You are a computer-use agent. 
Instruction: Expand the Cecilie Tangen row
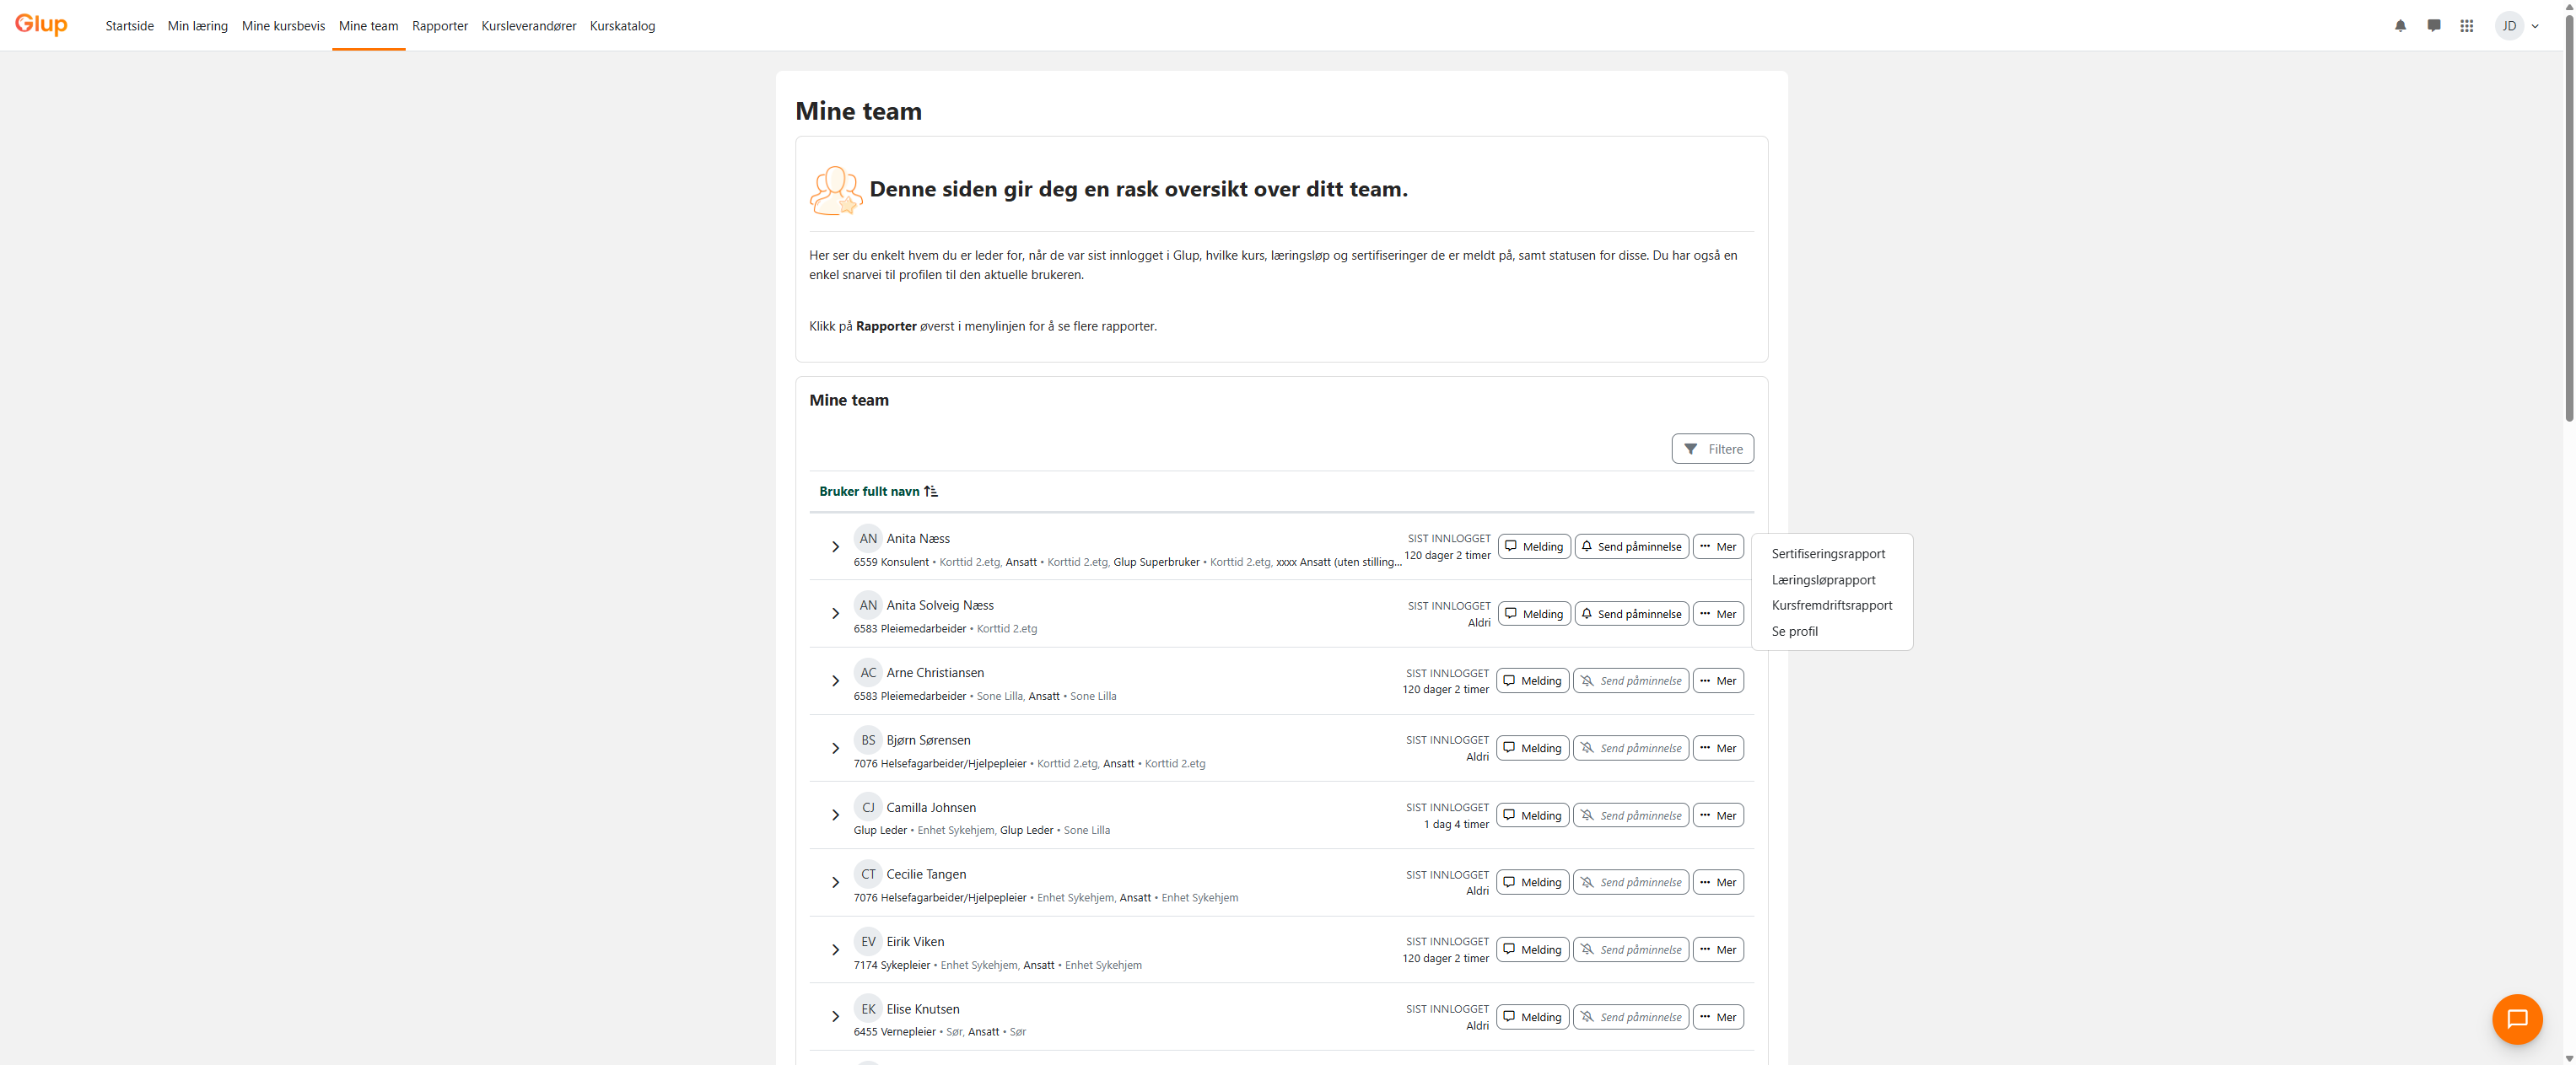click(x=835, y=882)
